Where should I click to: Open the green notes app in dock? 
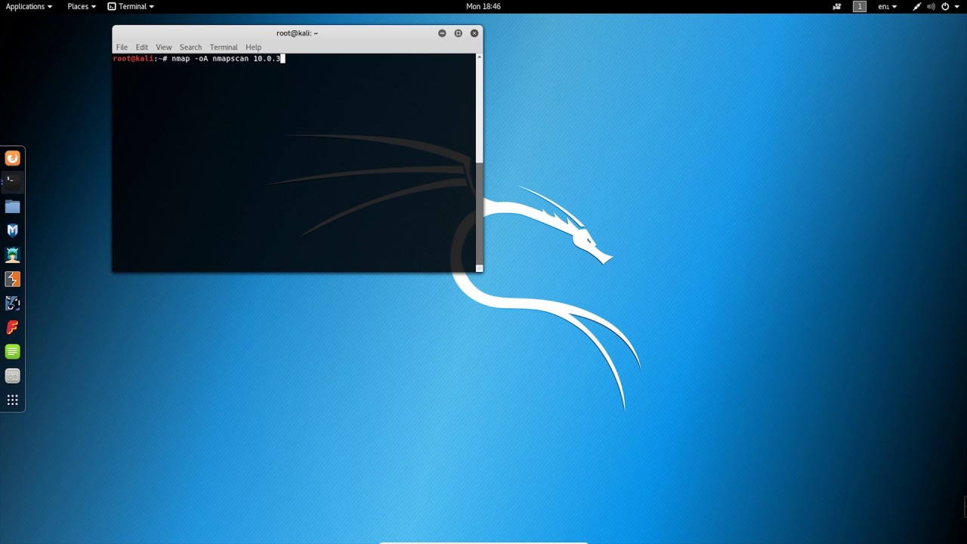click(12, 351)
